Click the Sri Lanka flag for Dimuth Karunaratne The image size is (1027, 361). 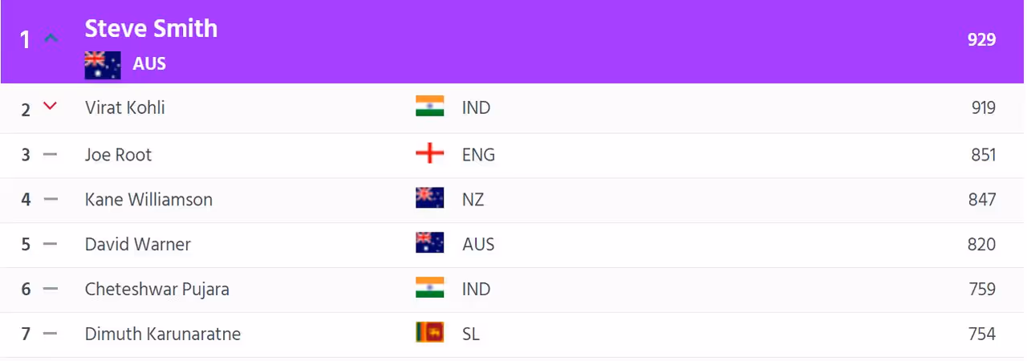point(429,333)
